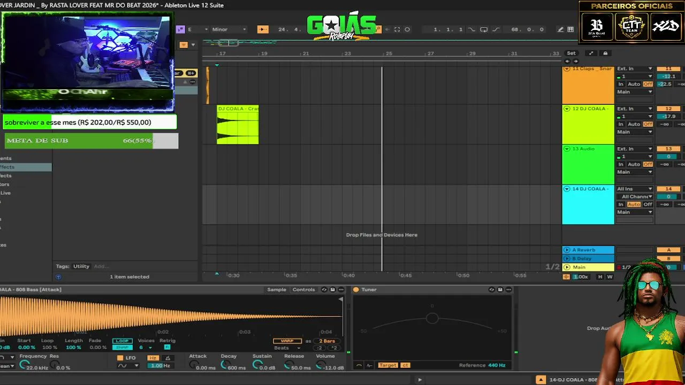Open Simpler's more options icon
The height and width of the screenshot is (385, 685).
(341, 289)
